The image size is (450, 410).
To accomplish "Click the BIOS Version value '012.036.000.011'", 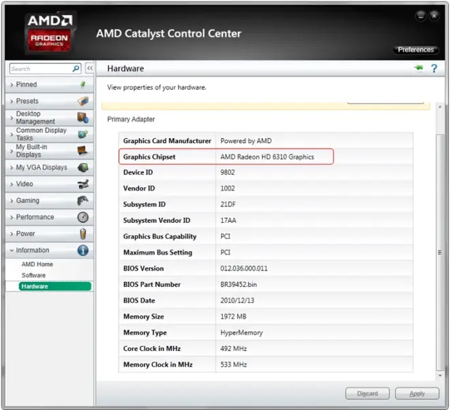I will coord(244,268).
